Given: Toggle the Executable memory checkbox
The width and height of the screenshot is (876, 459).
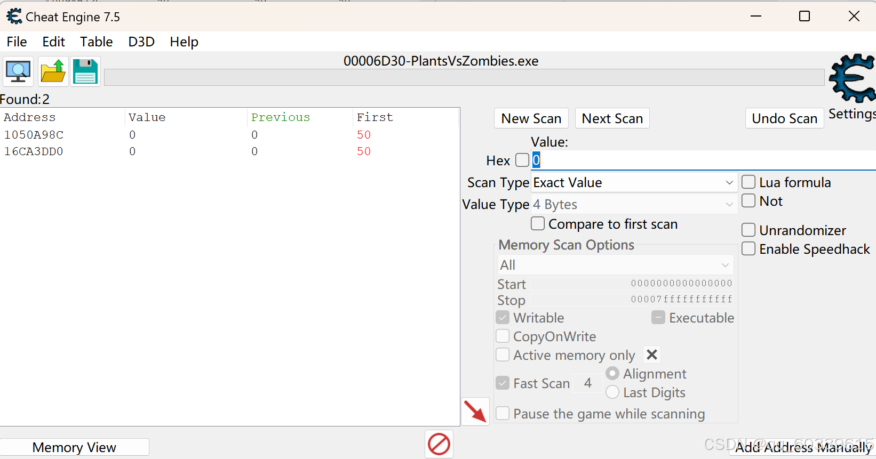Looking at the screenshot, I should [658, 318].
